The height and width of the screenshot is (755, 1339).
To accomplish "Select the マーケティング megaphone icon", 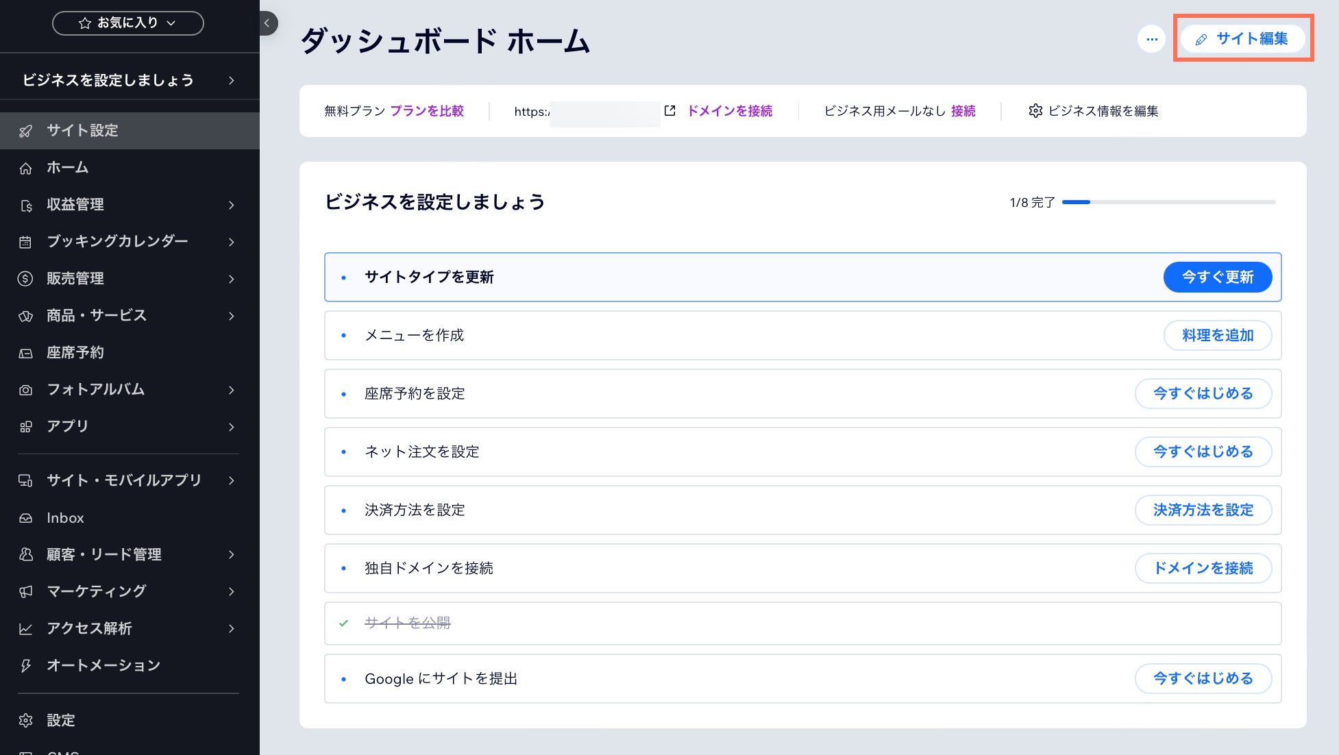I will [25, 591].
